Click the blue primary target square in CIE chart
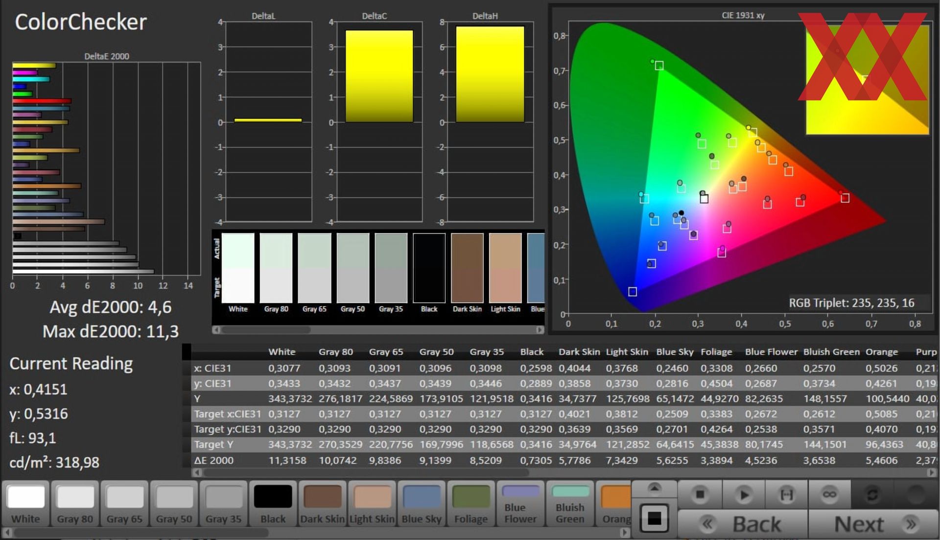 coord(633,292)
